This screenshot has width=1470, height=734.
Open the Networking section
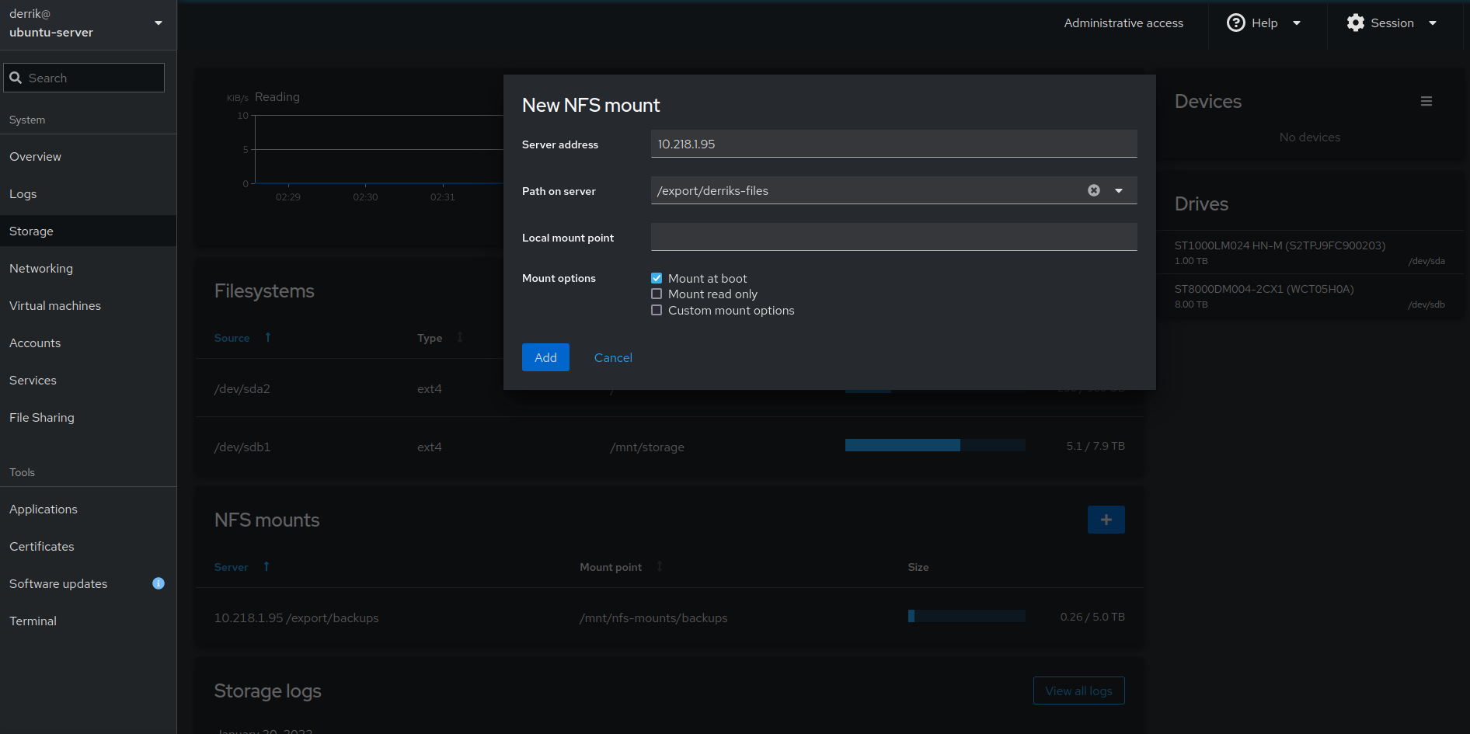(41, 268)
